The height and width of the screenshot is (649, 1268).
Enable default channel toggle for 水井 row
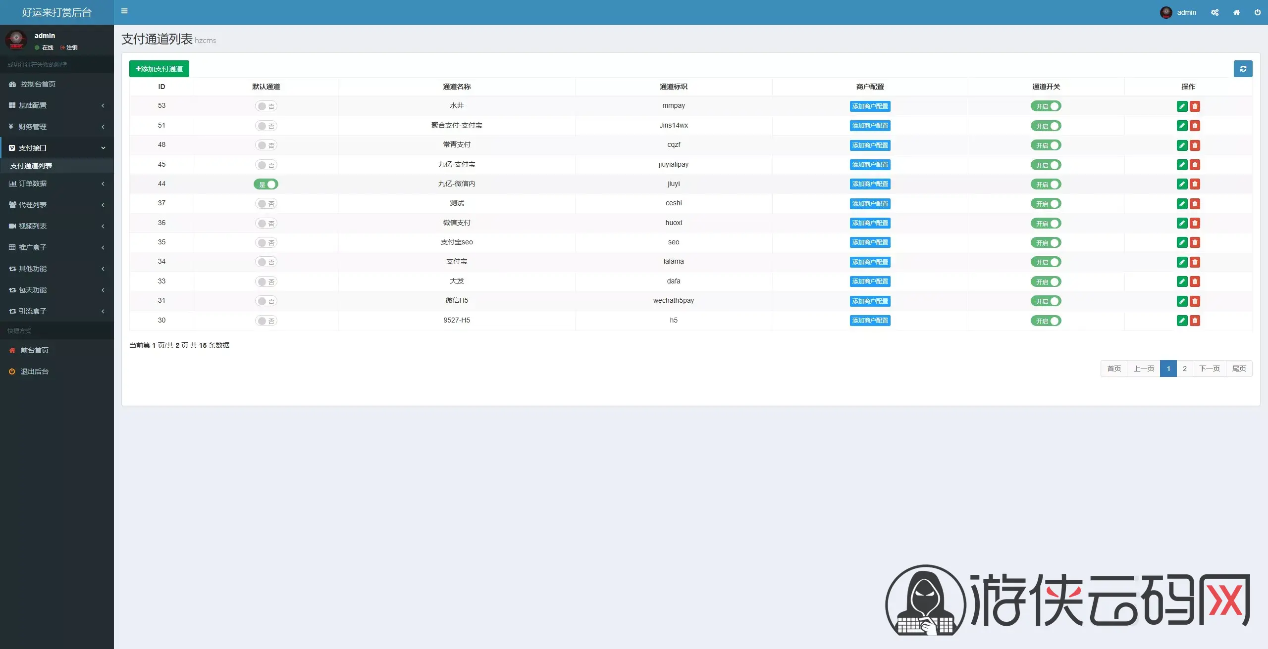coord(266,106)
